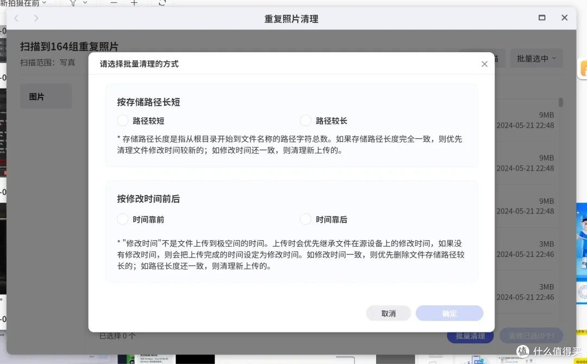
Task: Go forward with the right arrow icon
Action: pos(36,18)
